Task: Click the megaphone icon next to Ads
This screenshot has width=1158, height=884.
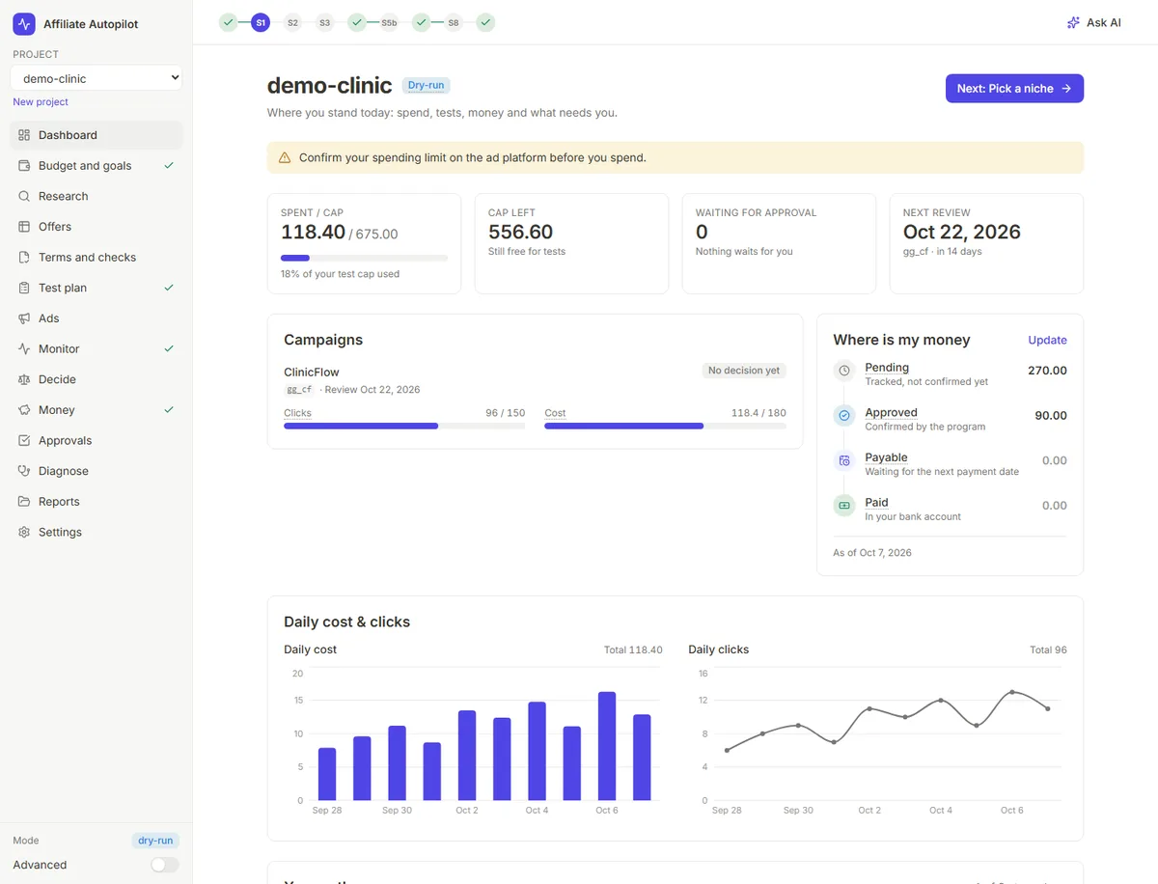Action: (x=24, y=318)
